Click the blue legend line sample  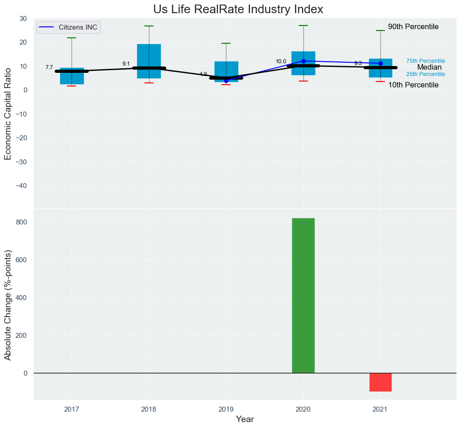click(47, 27)
